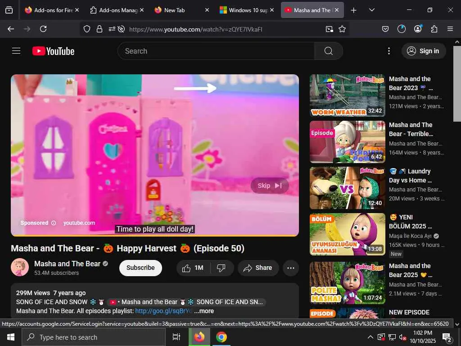This screenshot has width=461, height=346.
Task: Open the Extensions puzzle piece icon
Action: point(434,29)
